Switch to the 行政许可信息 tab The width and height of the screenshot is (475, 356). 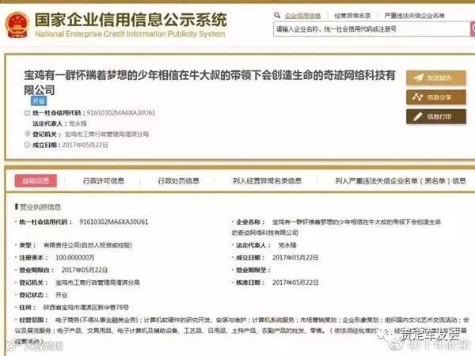click(x=104, y=180)
